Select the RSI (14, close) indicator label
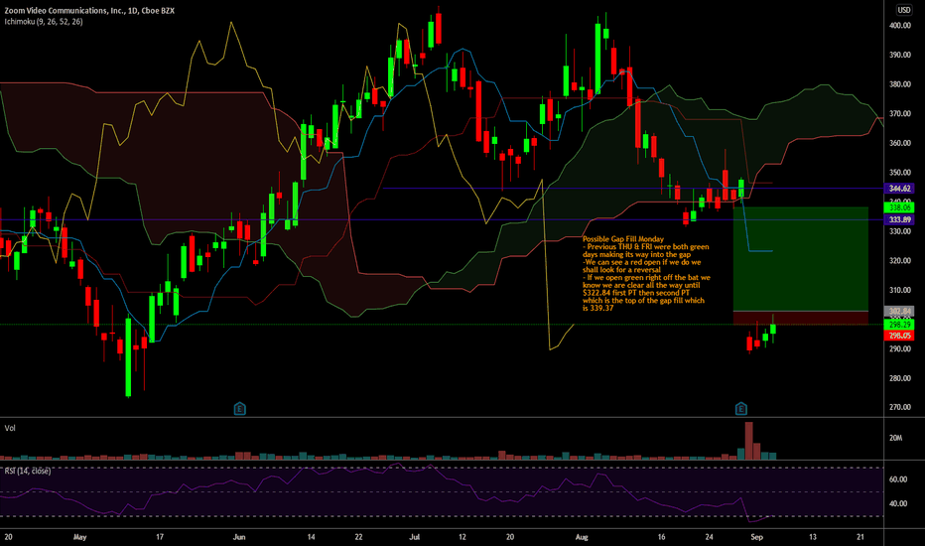 pyautogui.click(x=28, y=471)
